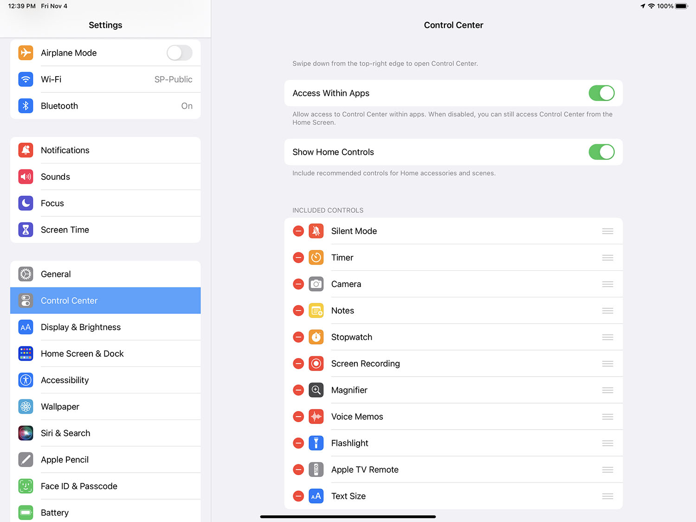Select Display & Brightness in sidebar
Viewport: 696px width, 522px height.
click(105, 327)
